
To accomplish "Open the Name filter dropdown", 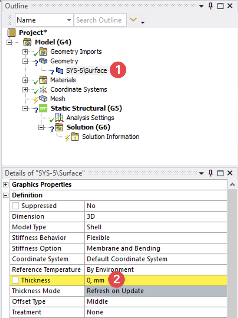I will click(x=69, y=20).
